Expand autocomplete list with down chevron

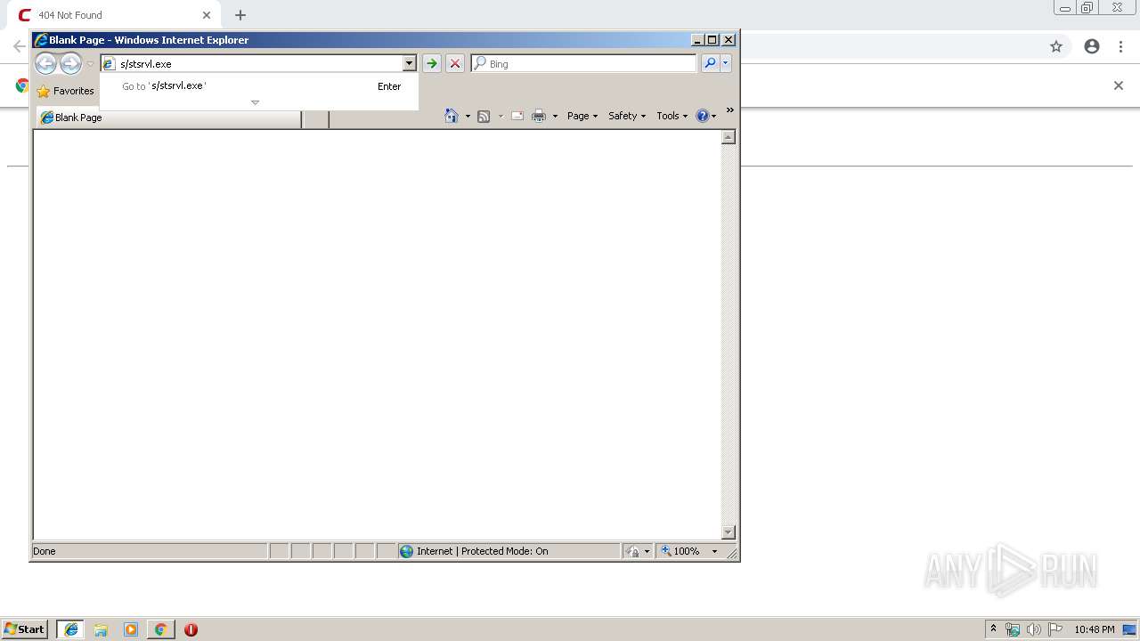(255, 102)
